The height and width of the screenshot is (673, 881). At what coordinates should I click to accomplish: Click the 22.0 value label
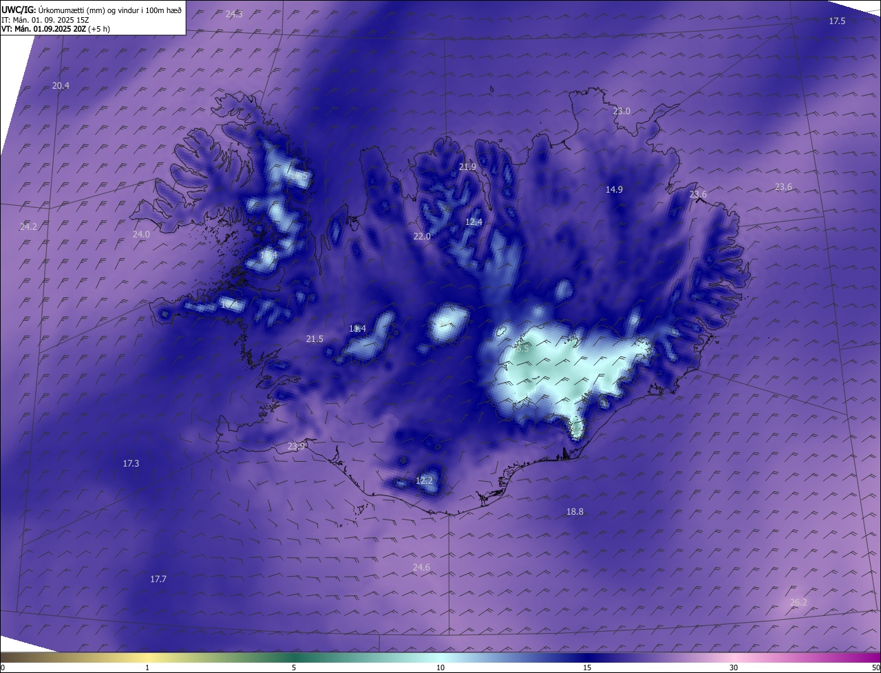(x=422, y=236)
